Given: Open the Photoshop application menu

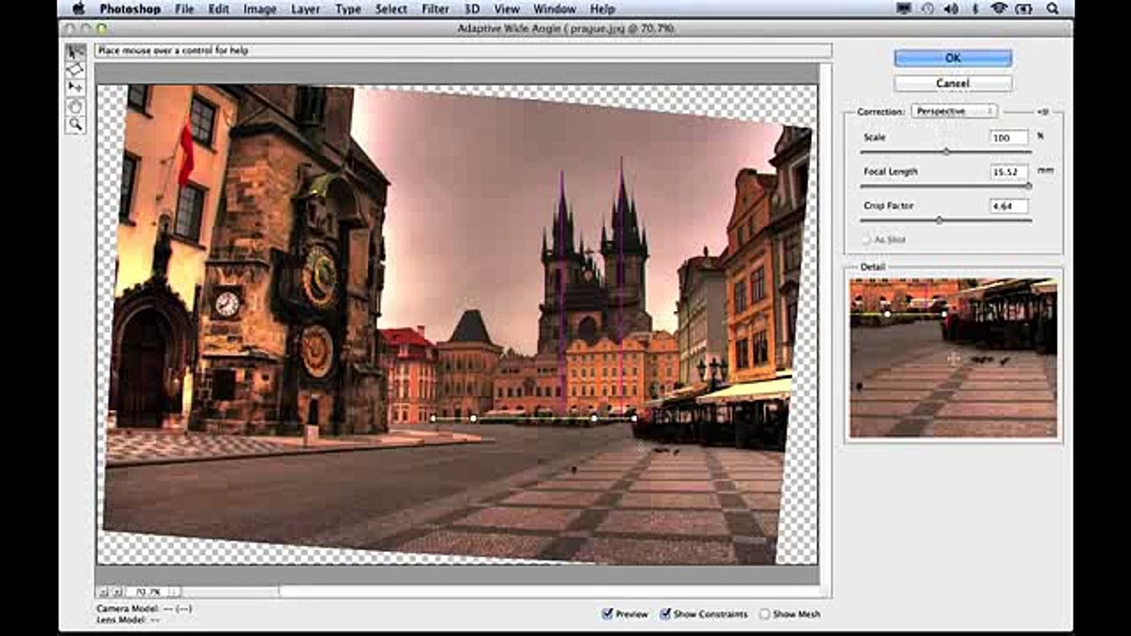Looking at the screenshot, I should (130, 9).
